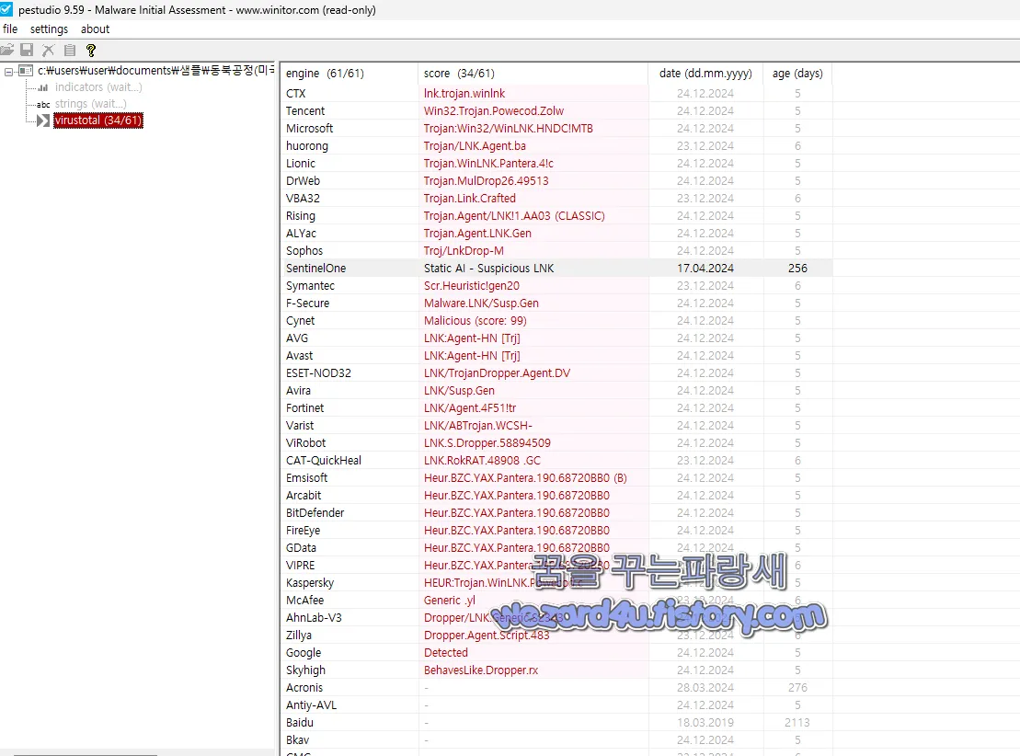The width and height of the screenshot is (1020, 756).
Task: Click Detected score in Google row
Action: [445, 653]
